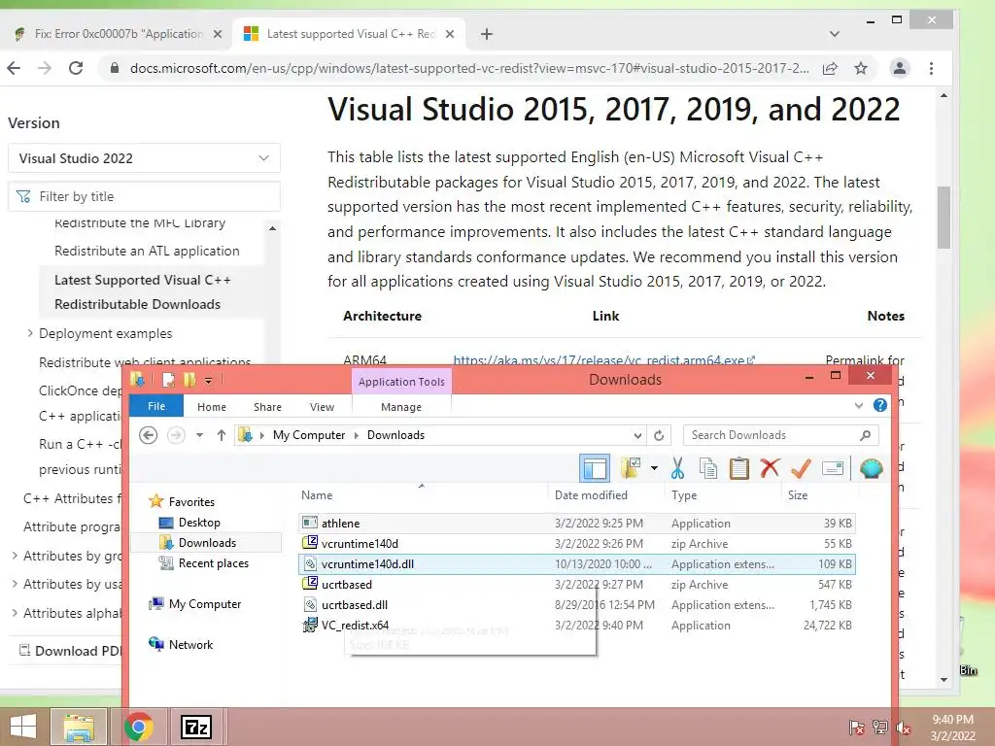Viewport: 995px width, 746px height.
Task: Expand Attributes alphabetical tree item
Action: 14,613
